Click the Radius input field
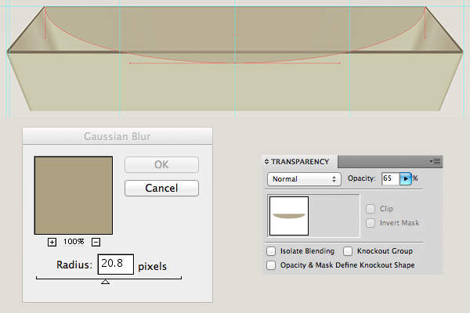This screenshot has width=470, height=313. (x=116, y=264)
